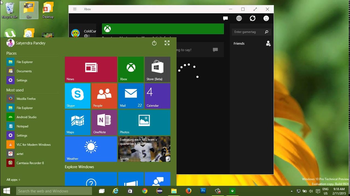Open Task View on taskbar
The width and height of the screenshot is (350, 196).
[102, 191]
